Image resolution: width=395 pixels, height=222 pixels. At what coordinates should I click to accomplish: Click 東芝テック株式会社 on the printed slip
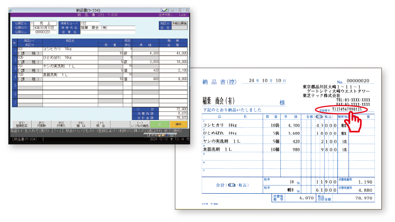(322, 96)
